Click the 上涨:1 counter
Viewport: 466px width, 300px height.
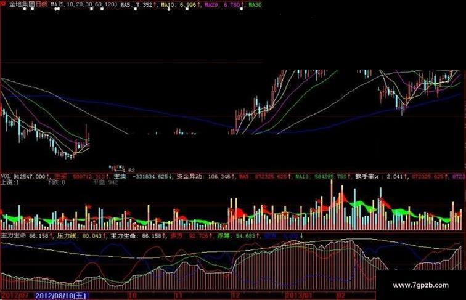coord(10,182)
